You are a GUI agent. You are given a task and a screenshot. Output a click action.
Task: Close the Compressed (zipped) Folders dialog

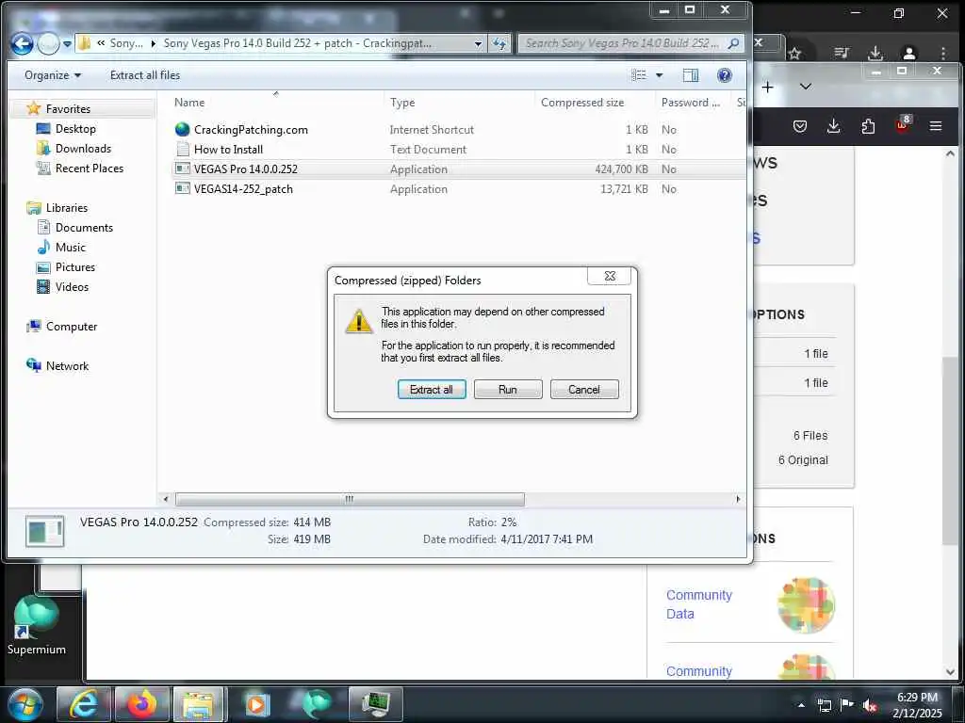click(610, 276)
